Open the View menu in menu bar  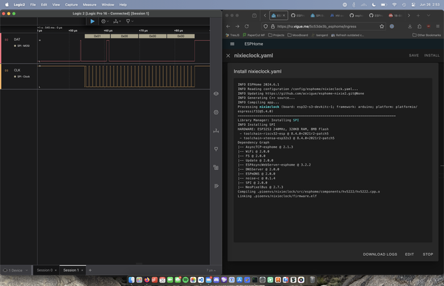[56, 5]
